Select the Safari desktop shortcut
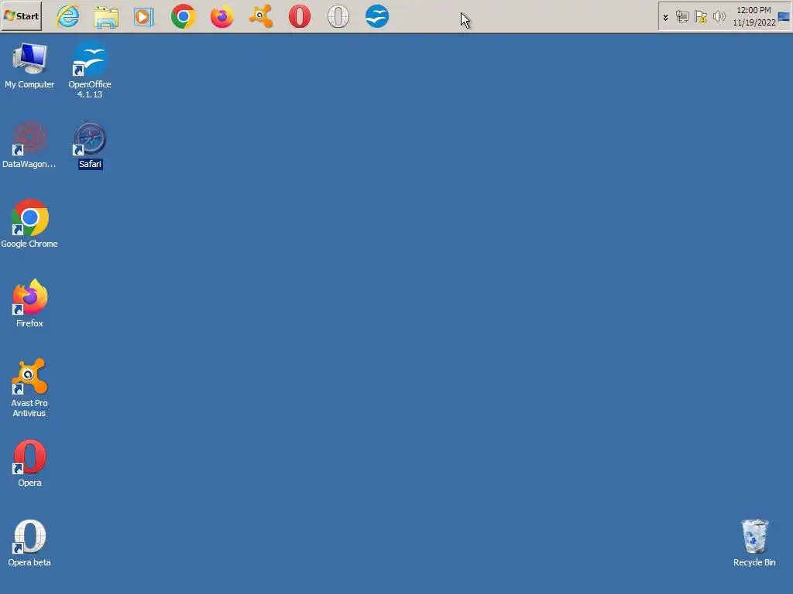 coord(90,145)
